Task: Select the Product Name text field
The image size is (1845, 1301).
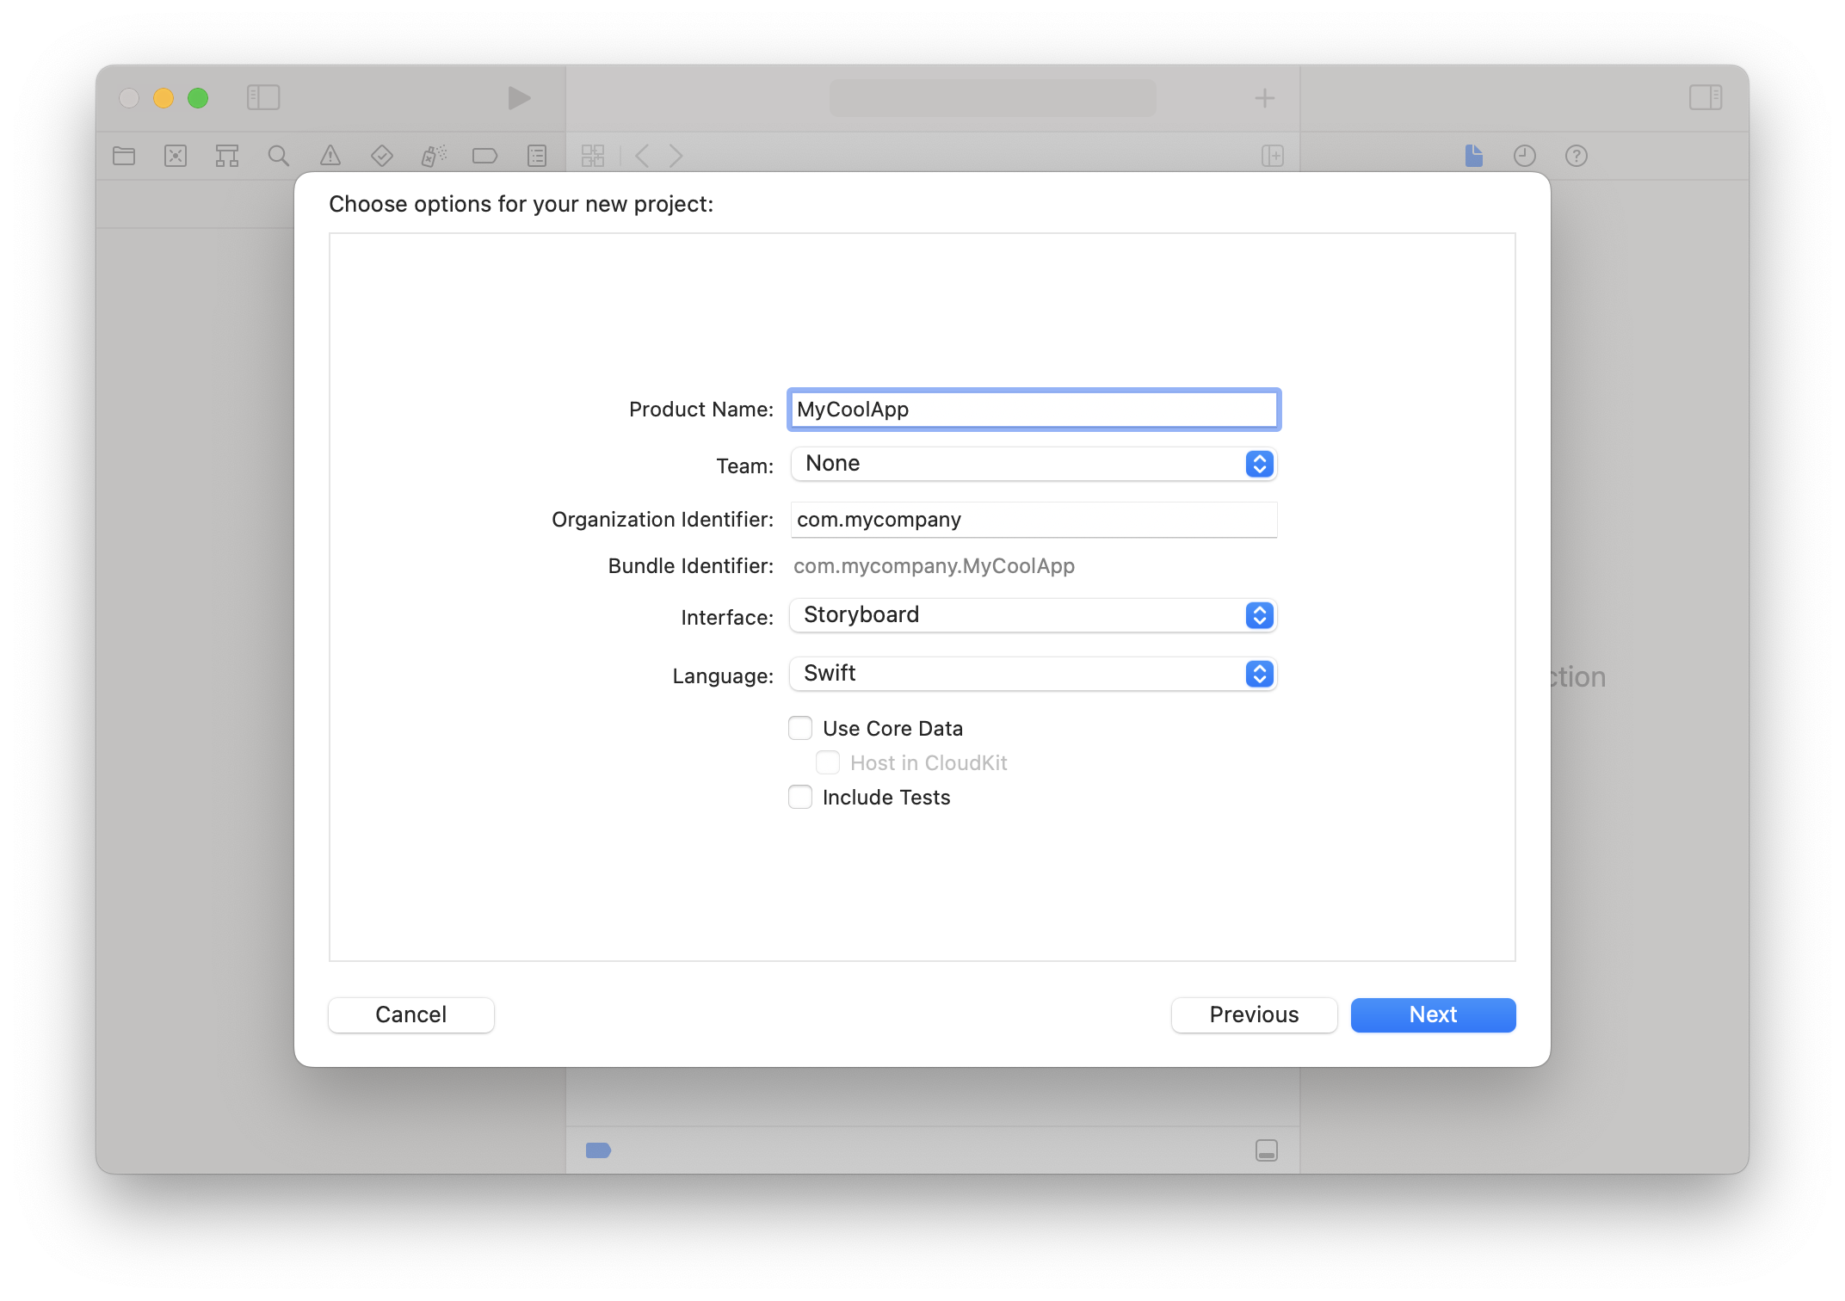Action: pyautogui.click(x=1032, y=410)
